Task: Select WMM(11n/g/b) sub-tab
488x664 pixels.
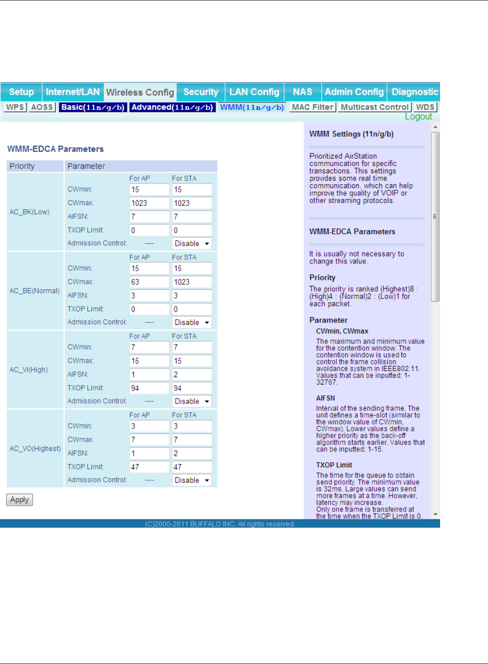Action: click(x=252, y=107)
